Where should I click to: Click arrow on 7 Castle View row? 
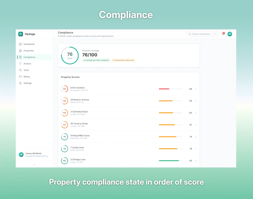point(195,148)
